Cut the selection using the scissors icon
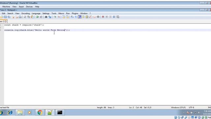The height and width of the screenshot is (119, 211). pos(25,17)
